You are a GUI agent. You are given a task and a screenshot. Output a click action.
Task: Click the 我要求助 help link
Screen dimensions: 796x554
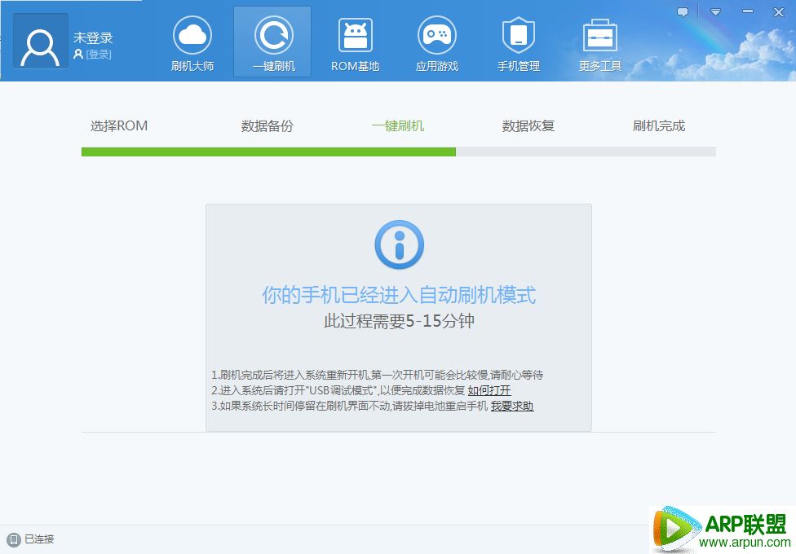pos(511,406)
